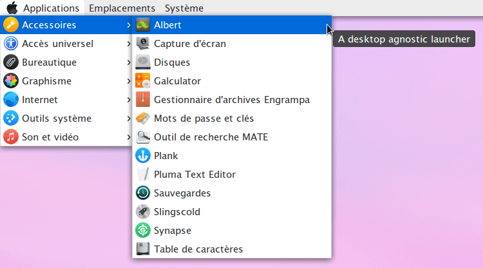Open the Emplacements menu
The width and height of the screenshot is (483, 268).
pos(122,8)
